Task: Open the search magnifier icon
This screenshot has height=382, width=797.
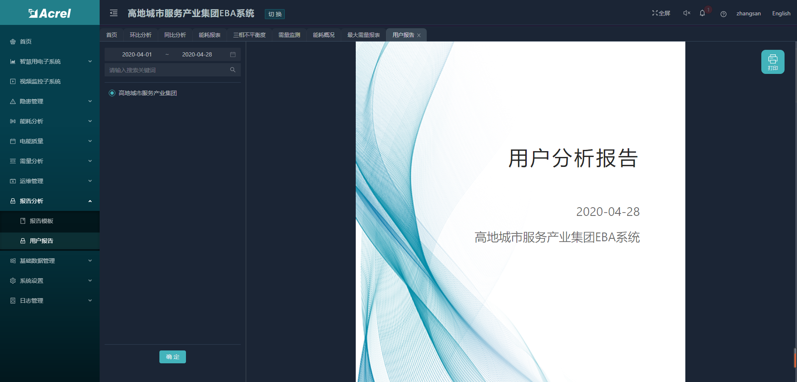Action: pyautogui.click(x=232, y=70)
